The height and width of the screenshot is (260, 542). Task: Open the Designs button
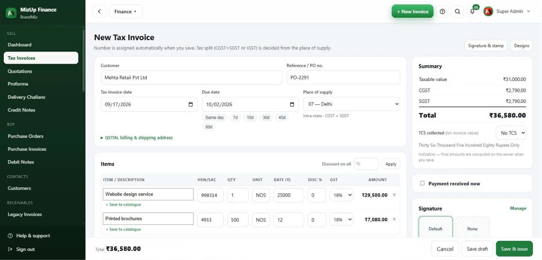(522, 46)
